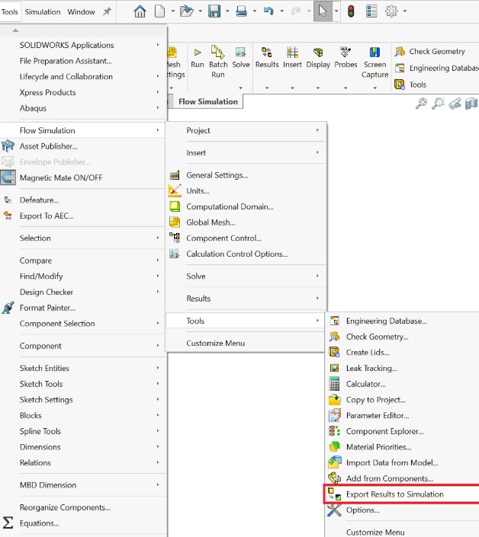479x537 pixels.
Task: Expand the dropdown under the Results ribbon button
Action: pos(267,88)
